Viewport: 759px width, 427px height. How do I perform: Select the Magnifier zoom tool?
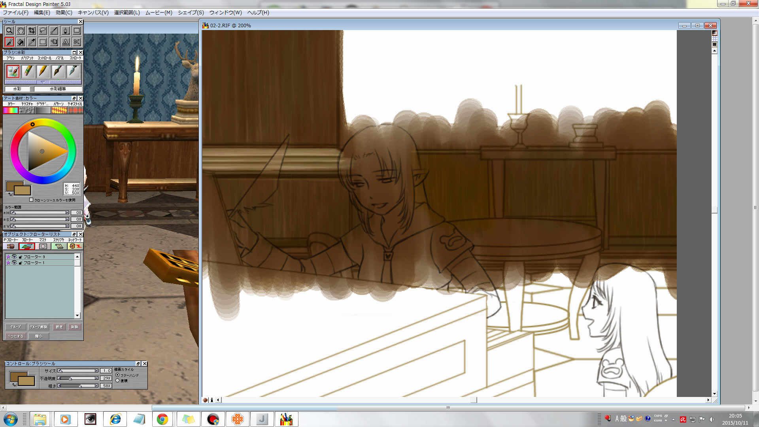[9, 30]
